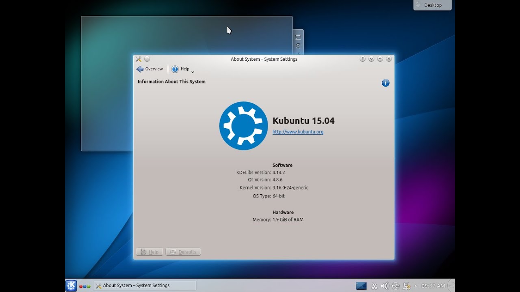Expand the hidden system tray icons arrow
This screenshot has width=520, height=292.
tap(416, 286)
